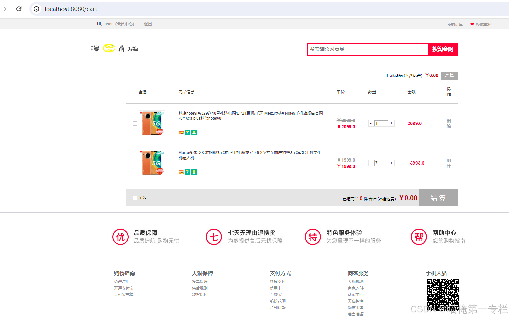The height and width of the screenshot is (318, 509).
Task: Click 余额宝 footer link
Action: point(276,294)
